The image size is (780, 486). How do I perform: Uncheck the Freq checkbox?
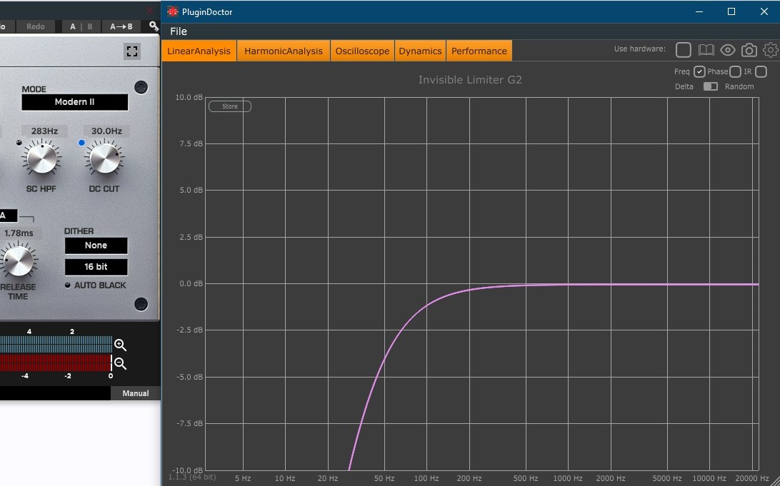699,71
